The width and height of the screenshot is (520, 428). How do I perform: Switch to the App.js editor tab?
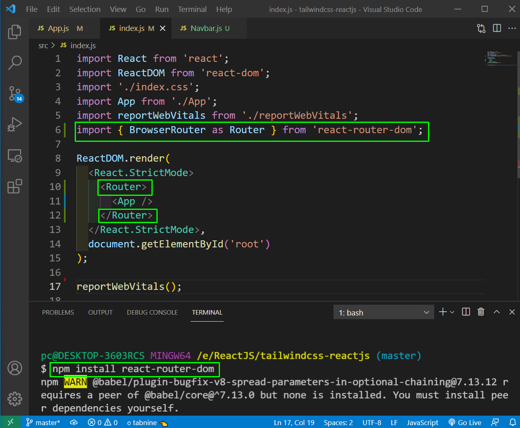point(64,28)
